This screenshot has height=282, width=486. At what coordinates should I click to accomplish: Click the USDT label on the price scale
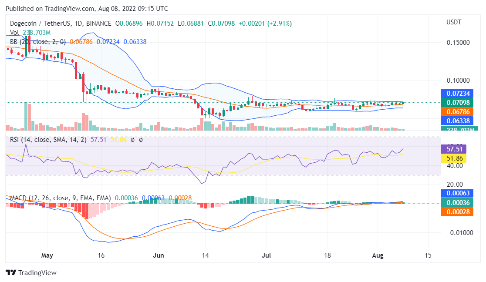coord(453,22)
